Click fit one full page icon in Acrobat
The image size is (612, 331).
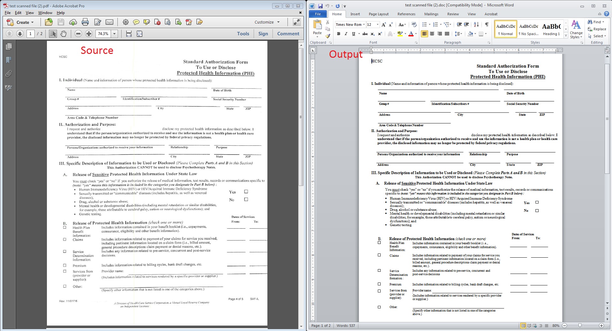pos(139,34)
